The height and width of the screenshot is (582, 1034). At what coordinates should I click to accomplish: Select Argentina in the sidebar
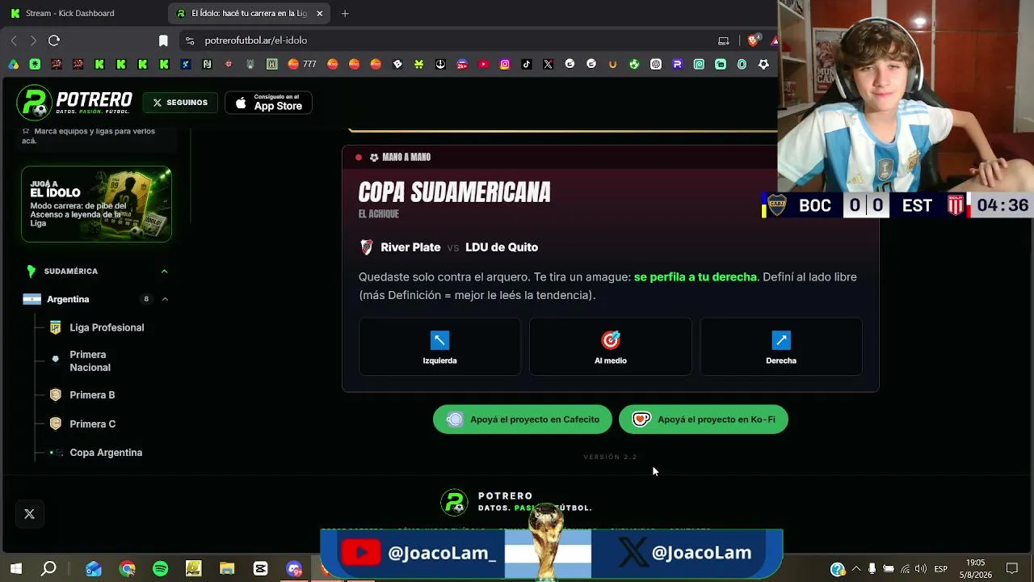point(68,299)
